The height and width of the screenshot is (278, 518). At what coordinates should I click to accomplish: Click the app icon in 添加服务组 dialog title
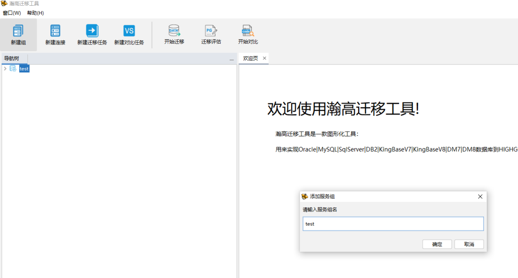[305, 196]
